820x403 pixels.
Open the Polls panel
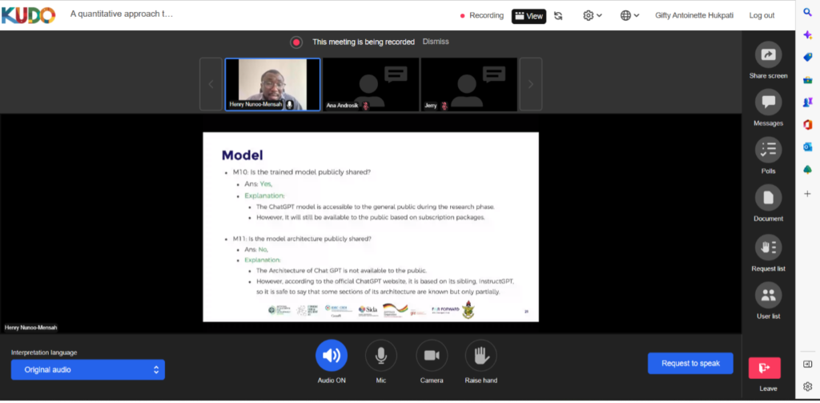[x=768, y=150]
